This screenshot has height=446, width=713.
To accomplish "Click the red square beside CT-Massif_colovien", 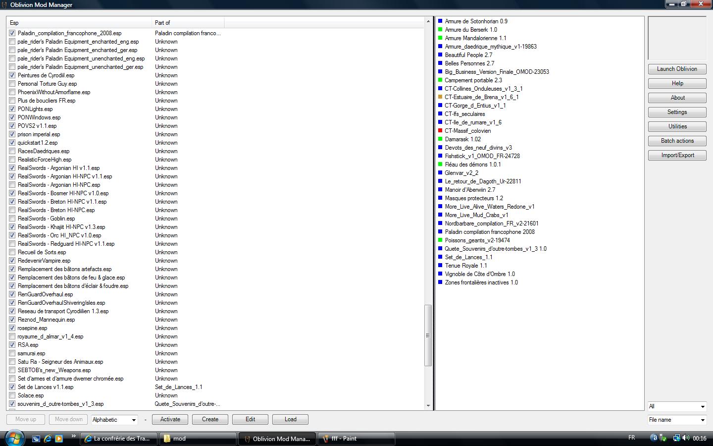I will (440, 131).
